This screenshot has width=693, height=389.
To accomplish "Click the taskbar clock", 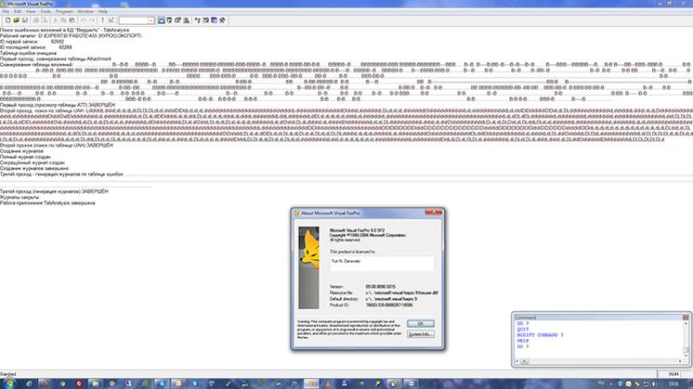I will [676, 383].
